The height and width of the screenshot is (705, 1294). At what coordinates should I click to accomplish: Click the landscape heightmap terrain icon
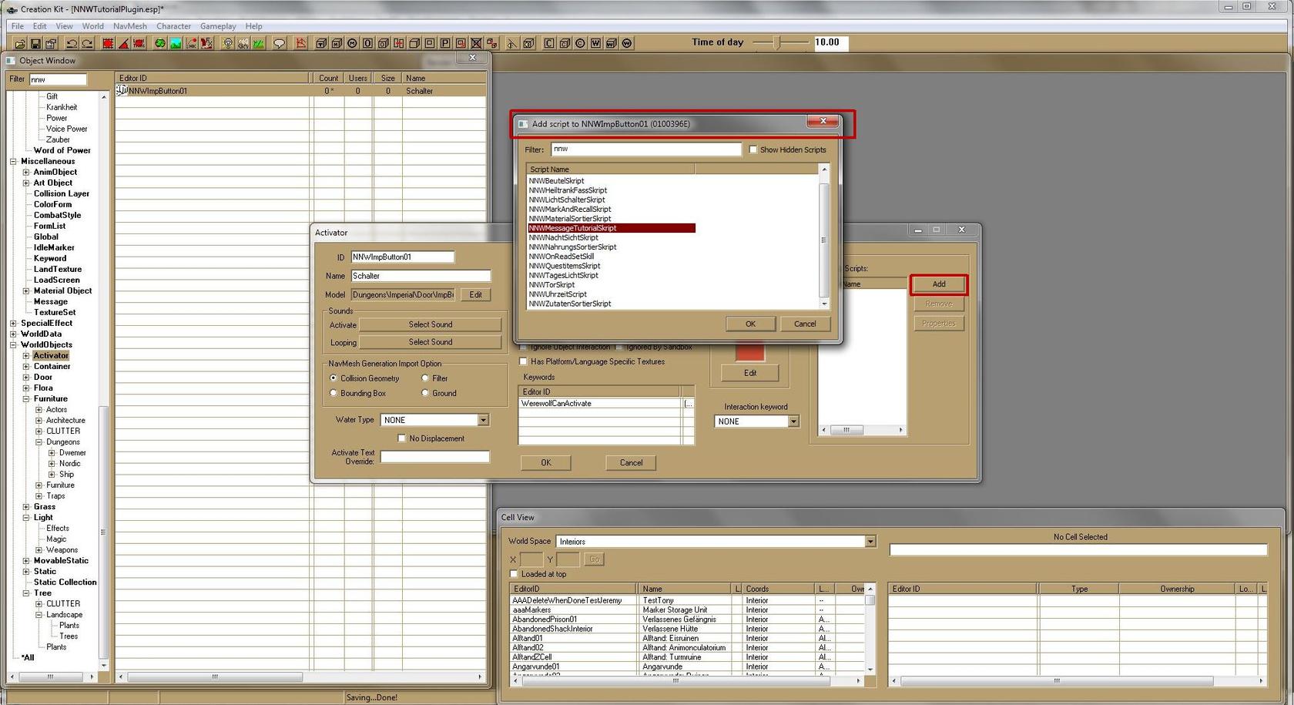coord(176,43)
